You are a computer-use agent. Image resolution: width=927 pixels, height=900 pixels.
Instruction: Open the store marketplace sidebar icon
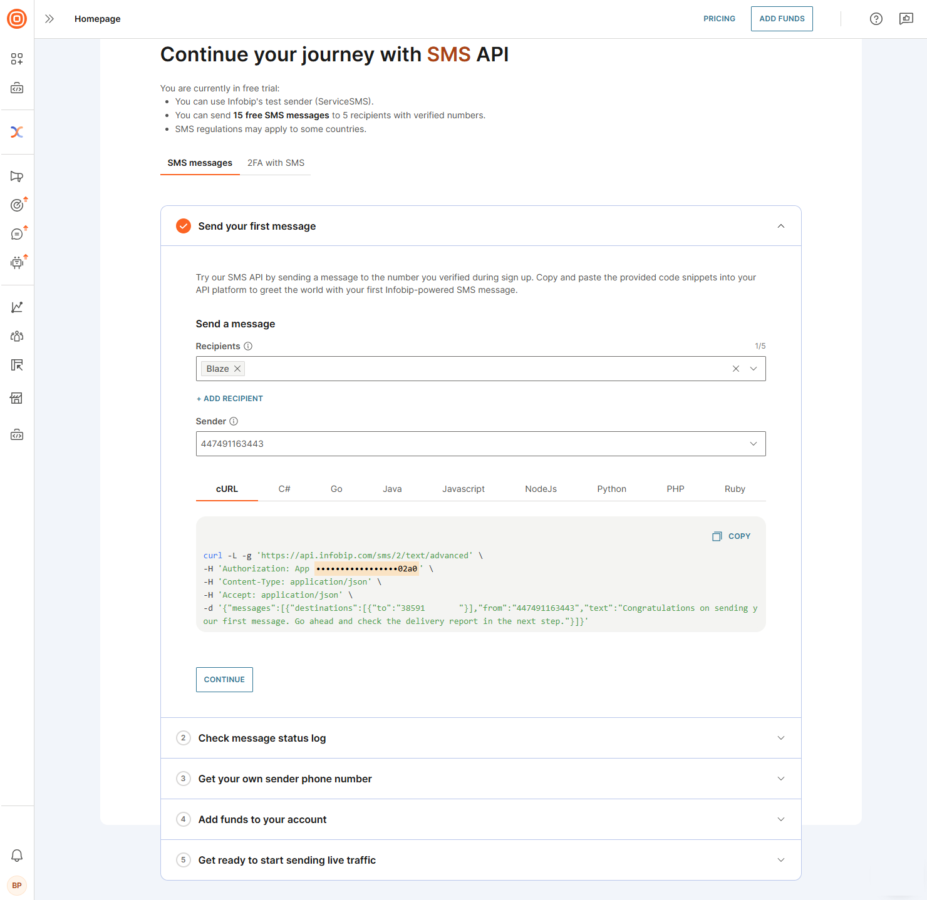tap(17, 398)
